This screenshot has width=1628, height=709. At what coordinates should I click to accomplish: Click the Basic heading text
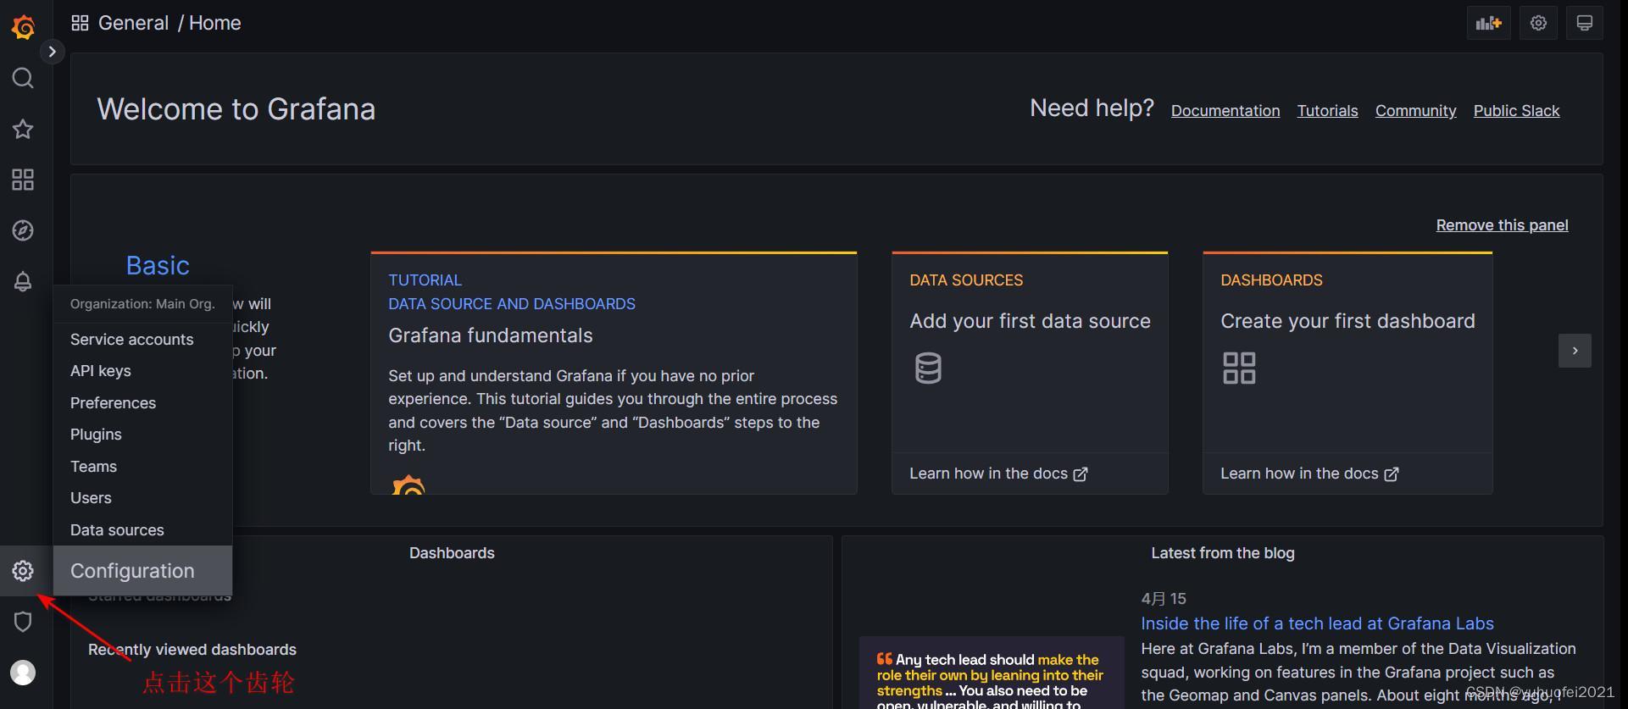(x=158, y=266)
